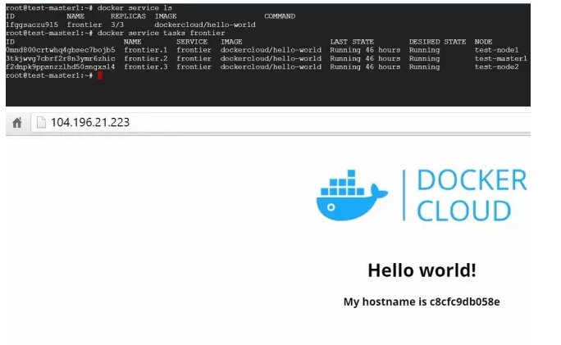Click the hostname text c8cfc9db058e
The image size is (561, 345).
point(464,302)
